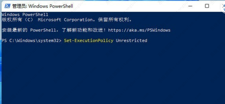The image size is (225, 104).
Task: Select the Unrestricted argument in the command line
Action: tap(131, 41)
